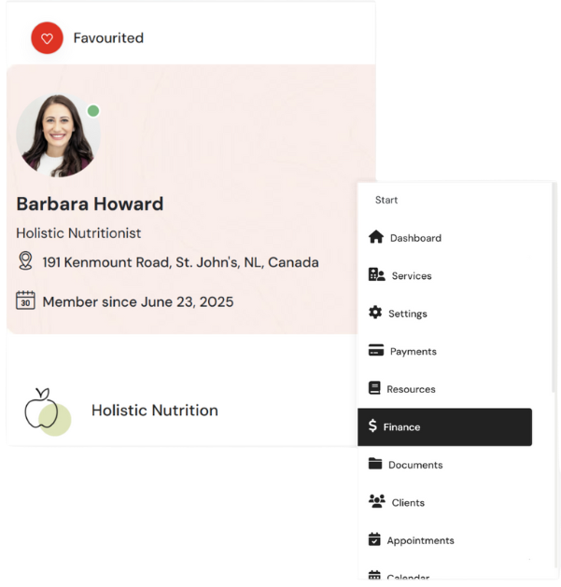This screenshot has height=587, width=561.
Task: Click the sidebar menu scrollbar
Action: pos(554,288)
